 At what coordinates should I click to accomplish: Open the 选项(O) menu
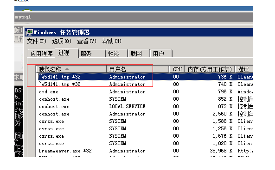(x=62, y=41)
